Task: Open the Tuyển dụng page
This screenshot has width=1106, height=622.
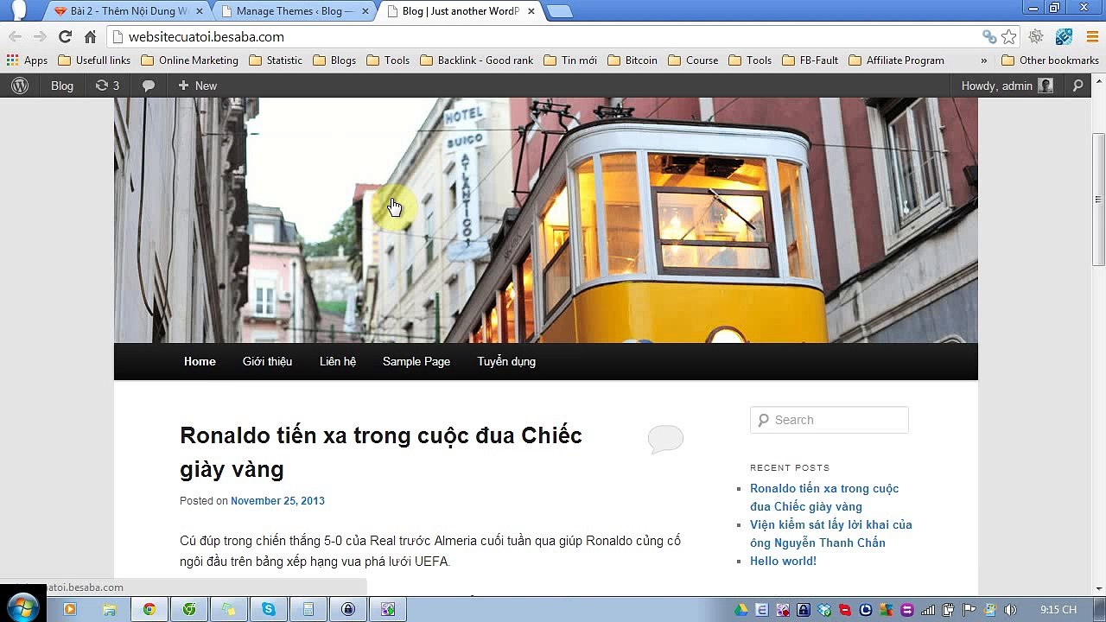Action: click(x=506, y=361)
